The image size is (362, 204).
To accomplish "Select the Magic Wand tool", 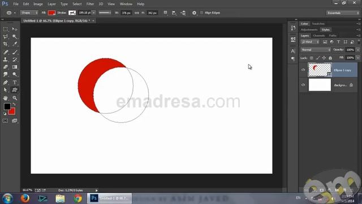I will (15, 36).
